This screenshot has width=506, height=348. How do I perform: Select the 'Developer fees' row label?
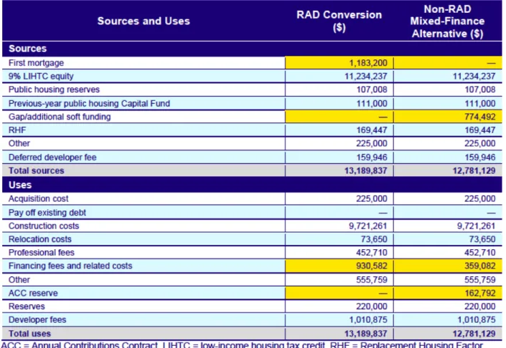37,319
